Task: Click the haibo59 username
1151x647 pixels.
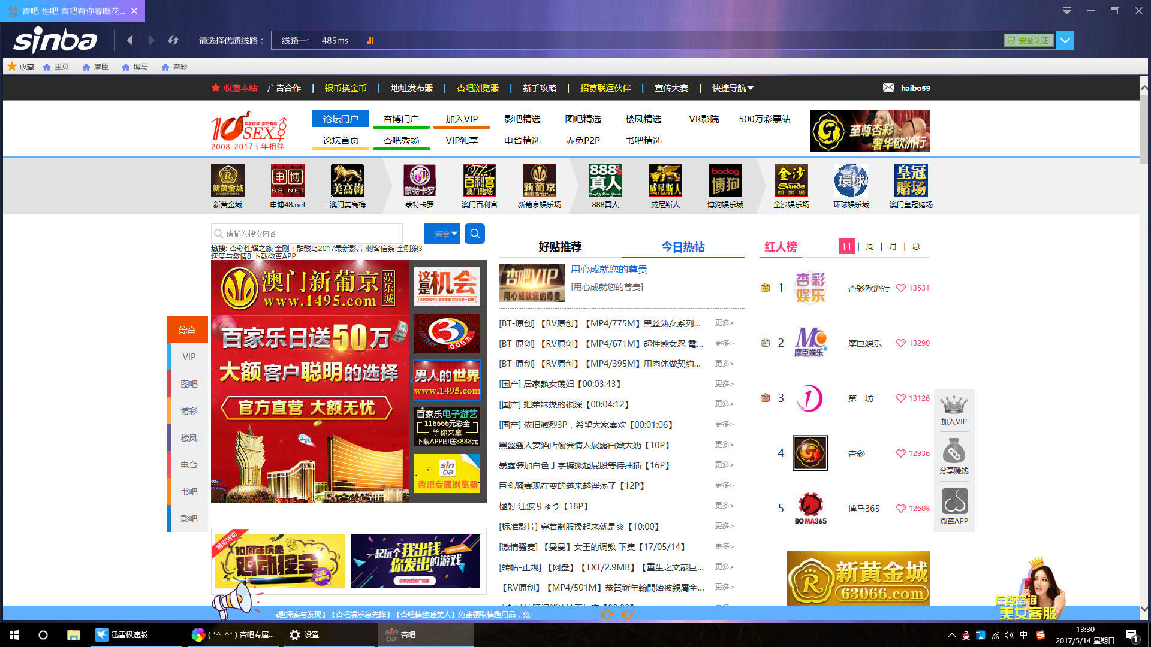Action: (915, 88)
